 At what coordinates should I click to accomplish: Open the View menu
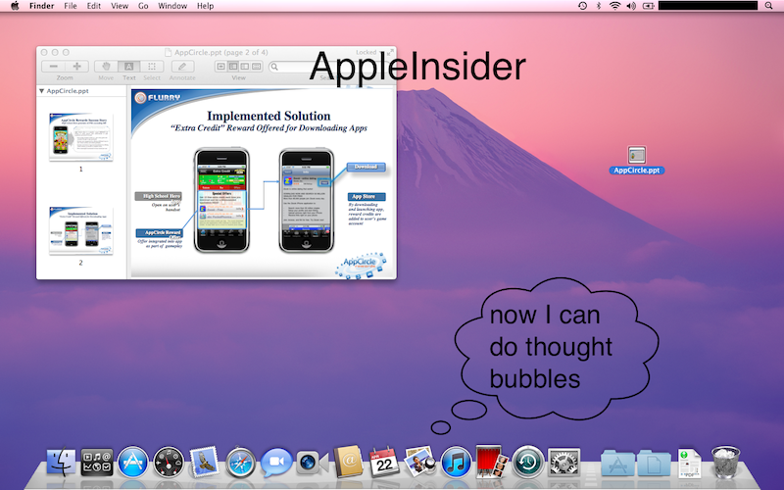pos(120,6)
